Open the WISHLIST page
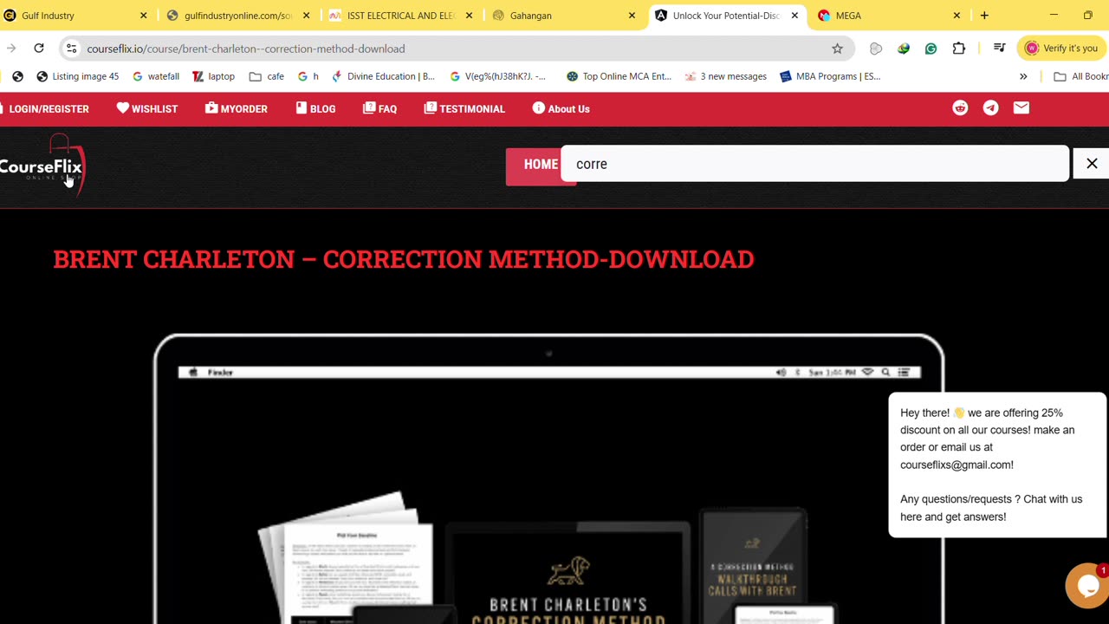The height and width of the screenshot is (624, 1109). [147, 109]
